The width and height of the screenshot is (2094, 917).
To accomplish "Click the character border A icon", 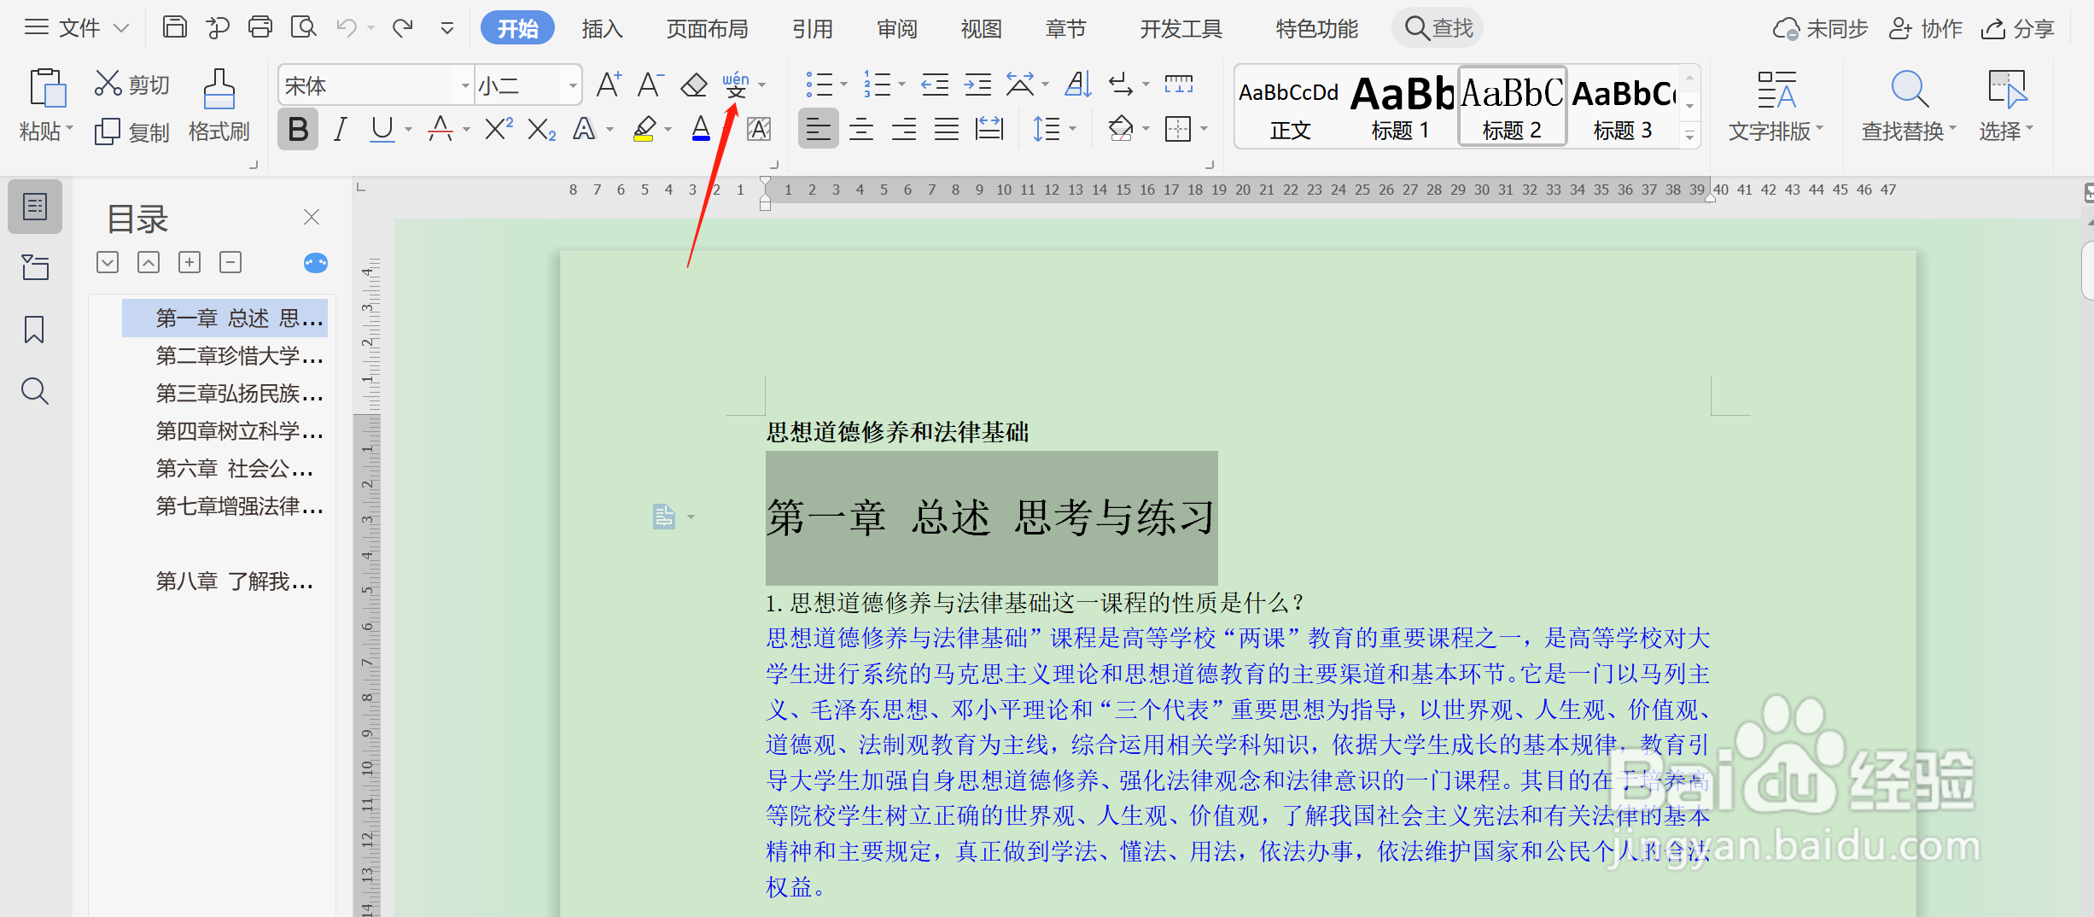I will click(759, 130).
